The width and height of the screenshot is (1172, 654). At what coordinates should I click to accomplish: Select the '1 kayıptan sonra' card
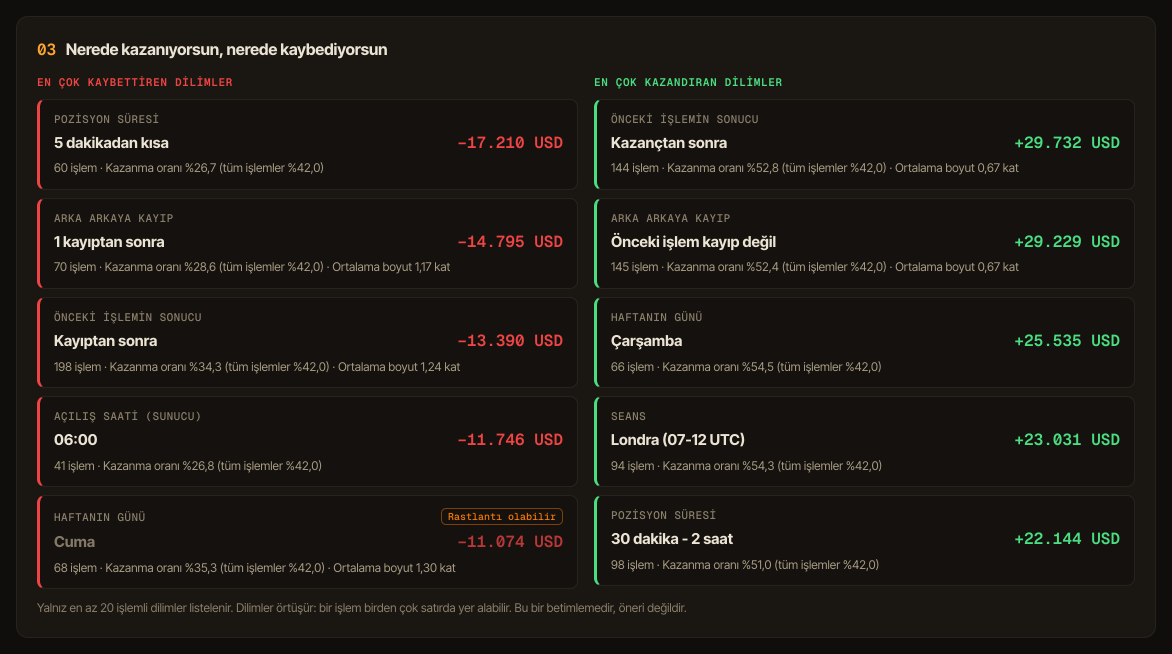[307, 243]
